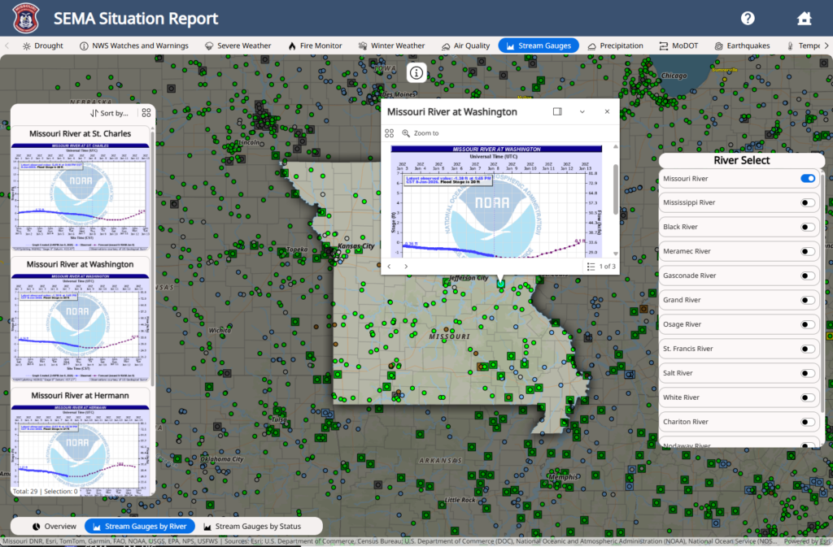Click the Zoom to magnifier button
Image resolution: width=833 pixels, height=547 pixels.
click(x=421, y=133)
